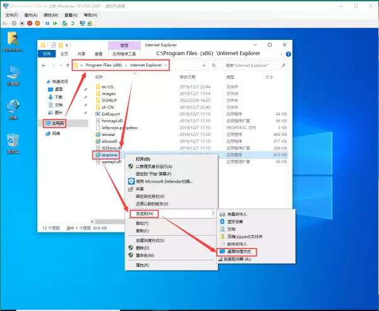
Task: Select 桌面 under quick access
Action: pos(56,89)
